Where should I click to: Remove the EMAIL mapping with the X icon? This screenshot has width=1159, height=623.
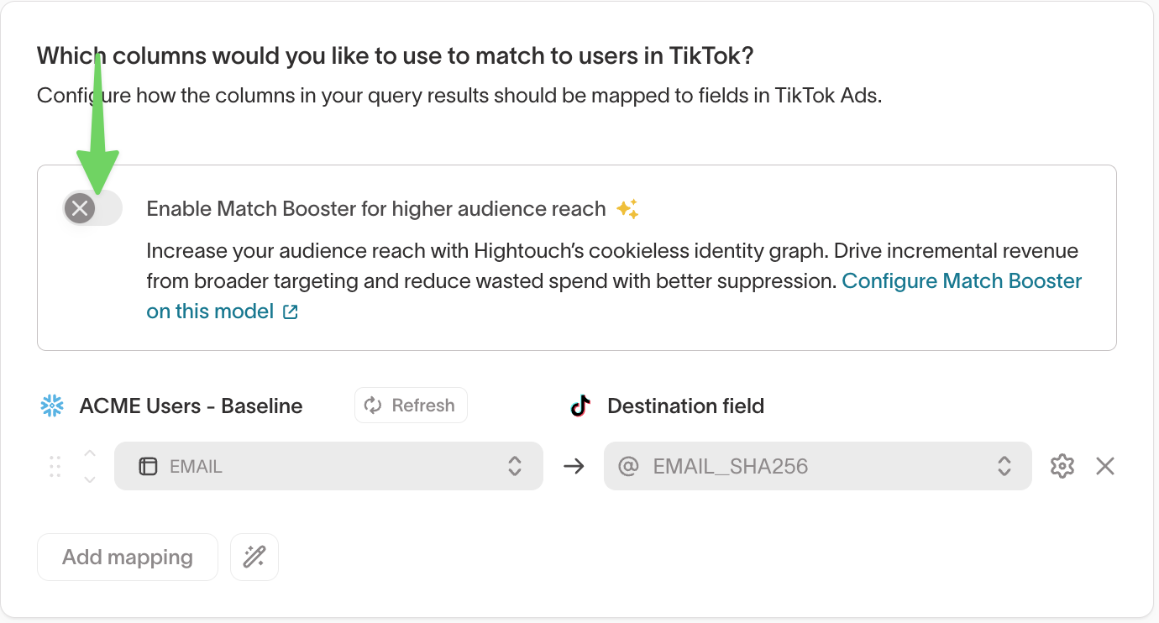click(1105, 466)
